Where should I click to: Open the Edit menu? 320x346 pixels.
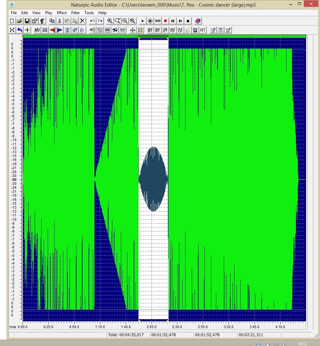(x=25, y=13)
